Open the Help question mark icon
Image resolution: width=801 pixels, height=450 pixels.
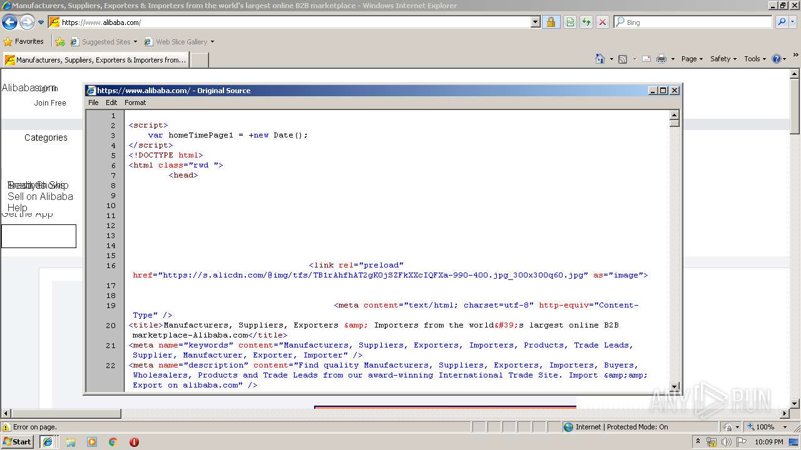coord(777,59)
